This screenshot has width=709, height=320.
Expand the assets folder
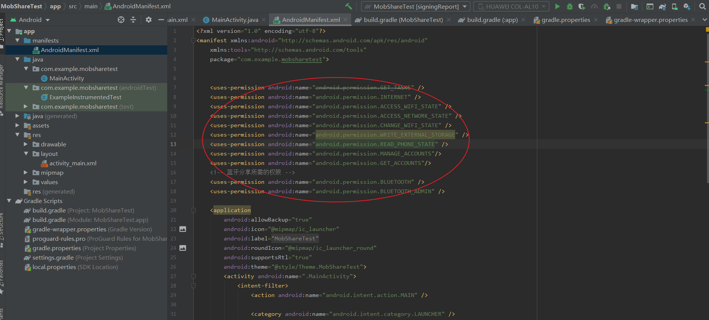[x=17, y=125]
